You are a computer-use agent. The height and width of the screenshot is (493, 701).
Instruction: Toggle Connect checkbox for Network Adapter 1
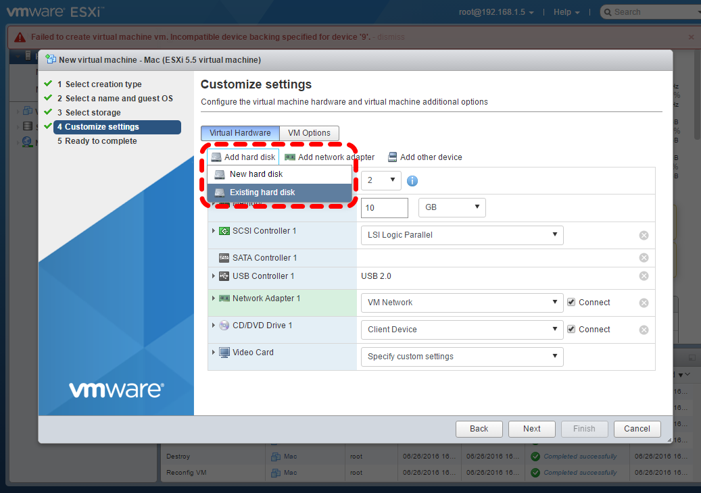[571, 303]
